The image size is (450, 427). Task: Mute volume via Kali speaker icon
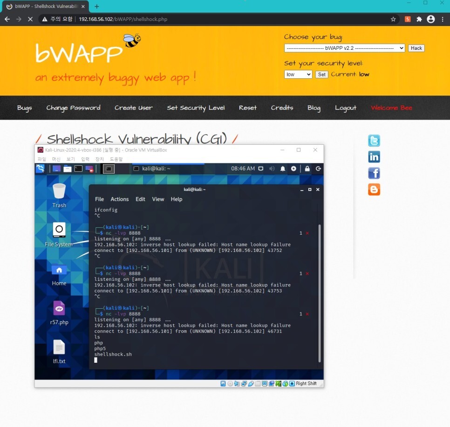[272, 169]
